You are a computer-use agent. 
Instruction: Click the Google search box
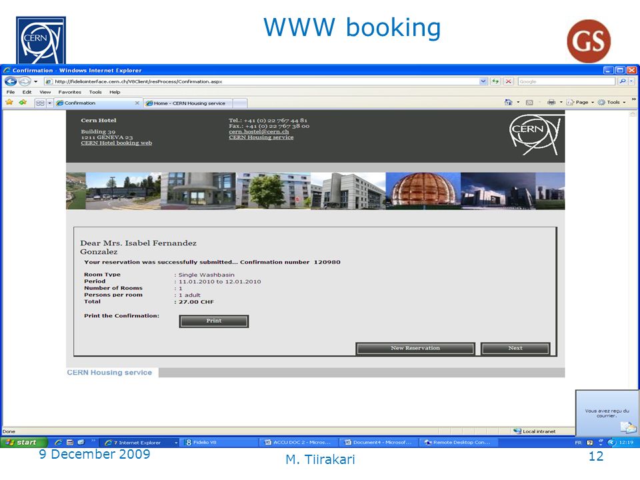coord(567,81)
